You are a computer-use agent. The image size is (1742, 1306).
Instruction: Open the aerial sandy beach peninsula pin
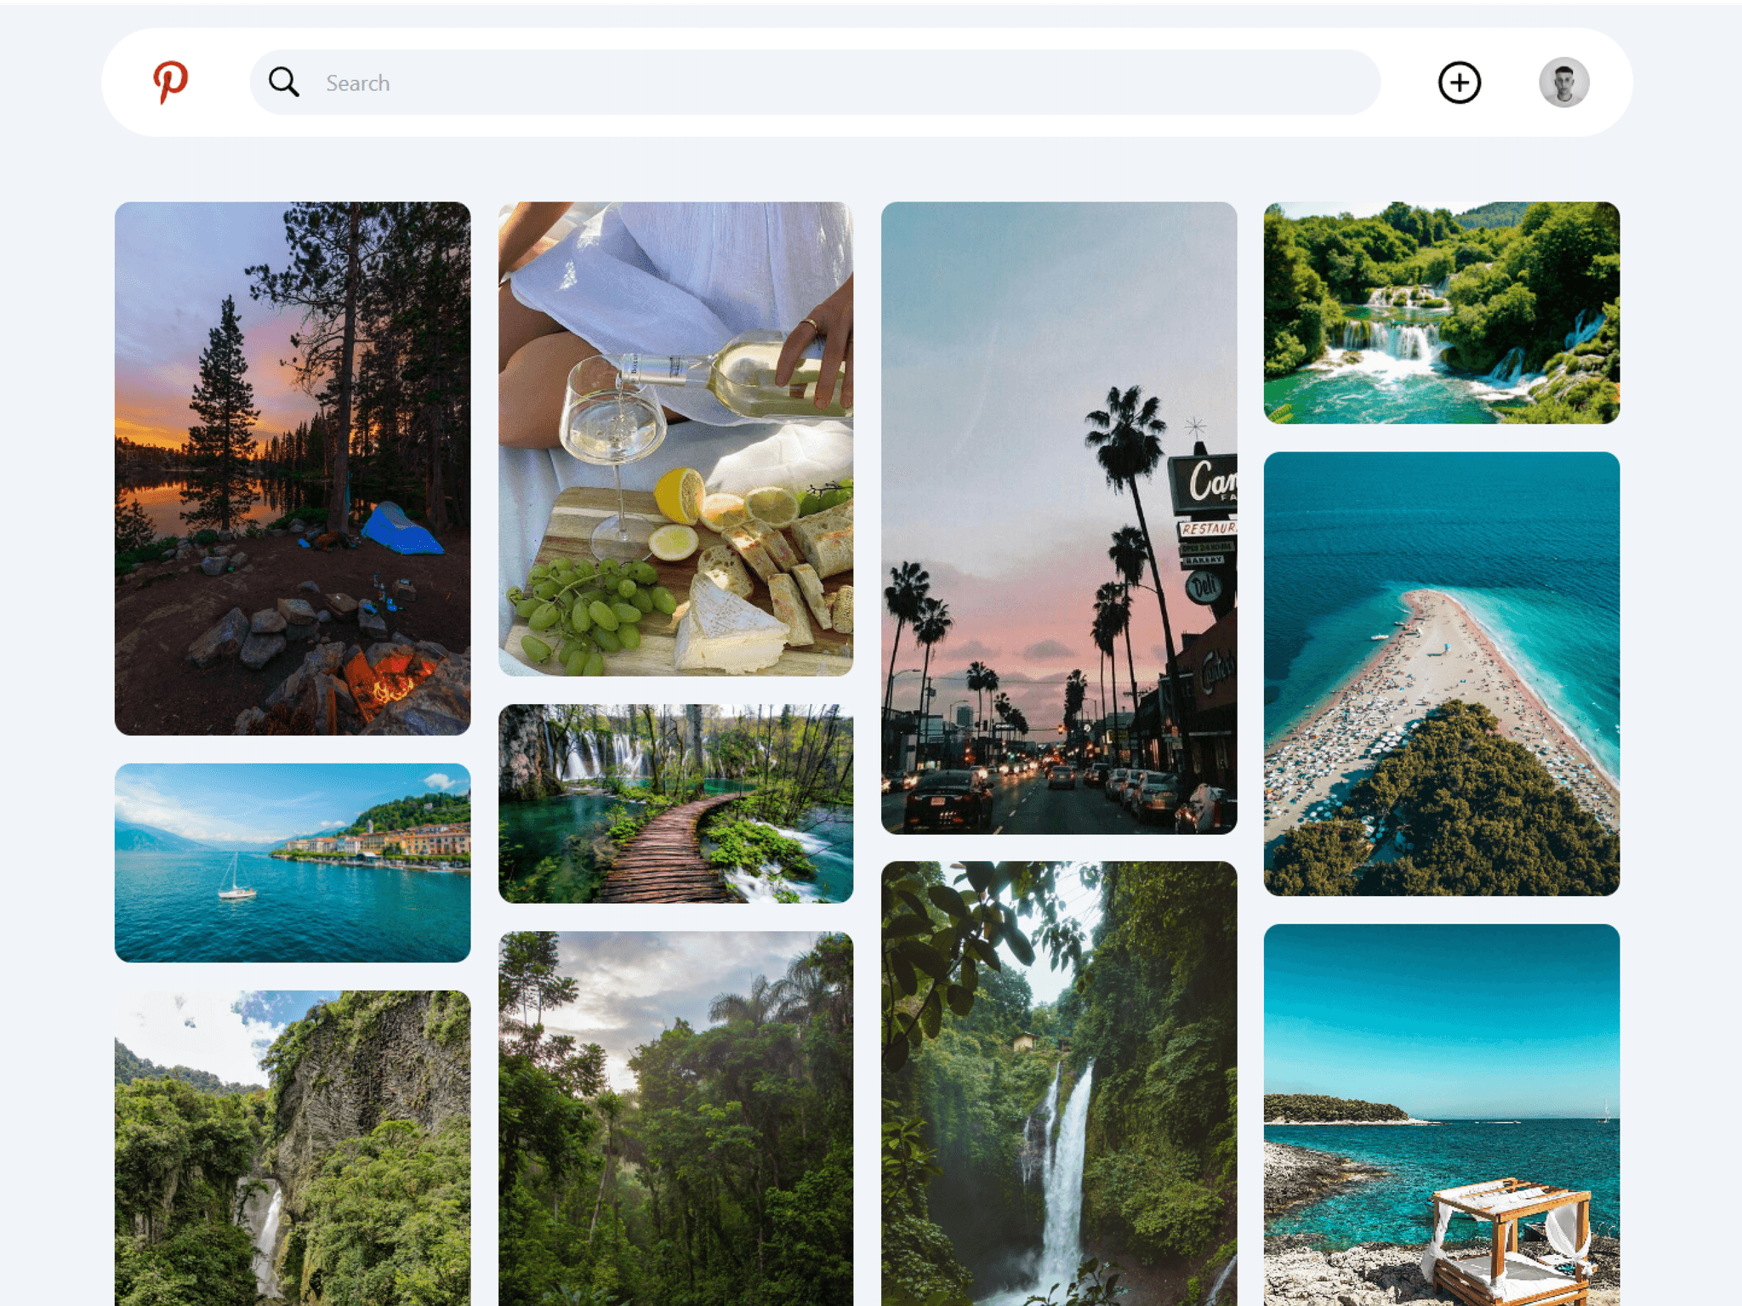1442,673
